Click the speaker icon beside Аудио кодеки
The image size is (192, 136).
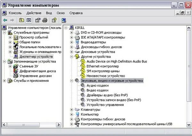[x=83, y=85]
